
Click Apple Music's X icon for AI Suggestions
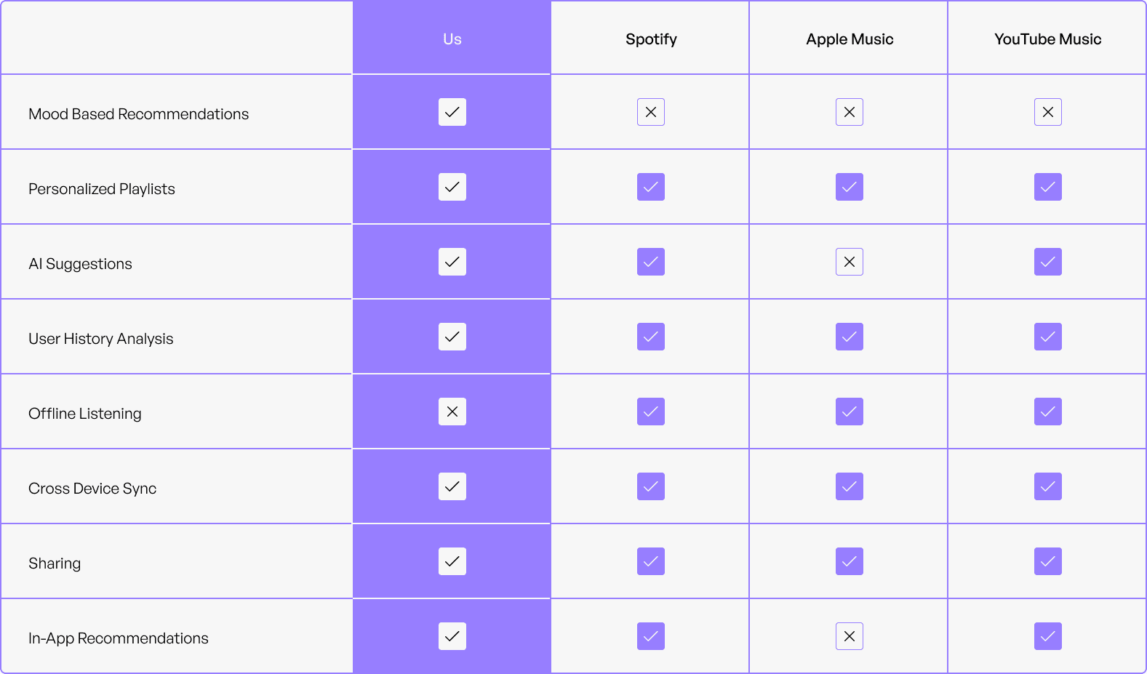pyautogui.click(x=850, y=262)
